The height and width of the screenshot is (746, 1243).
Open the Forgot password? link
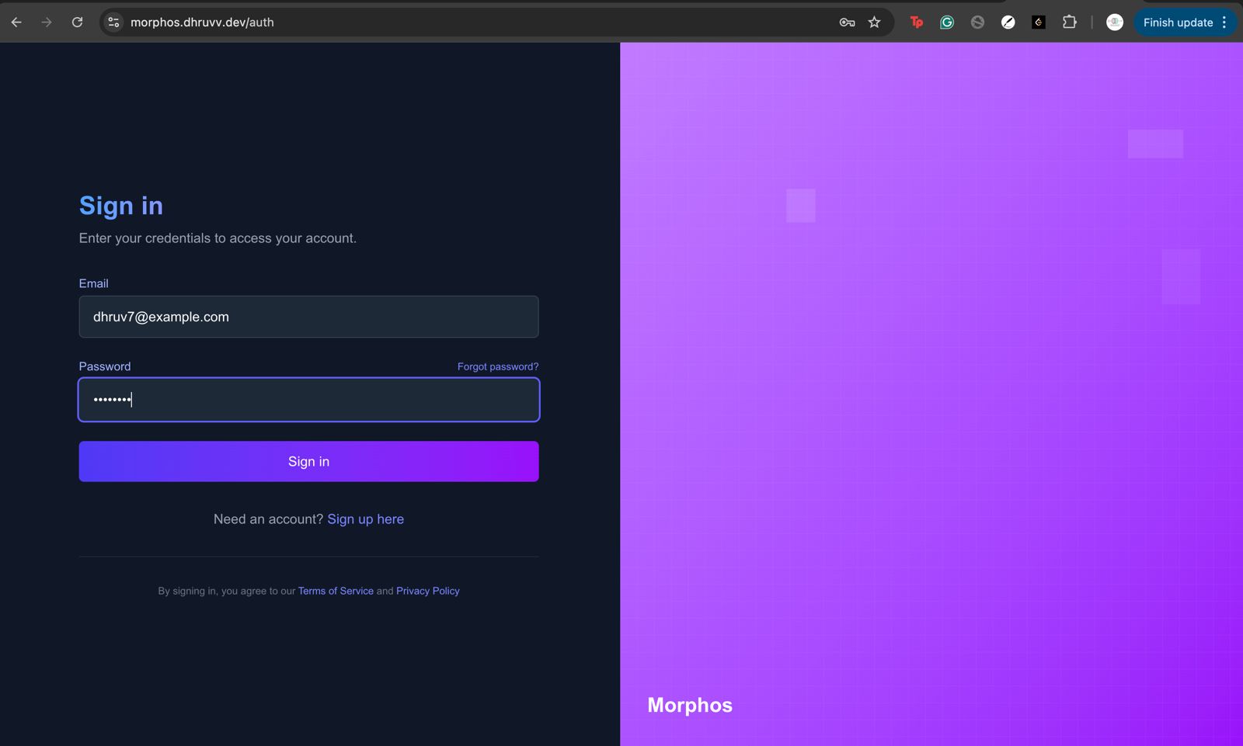[498, 366]
